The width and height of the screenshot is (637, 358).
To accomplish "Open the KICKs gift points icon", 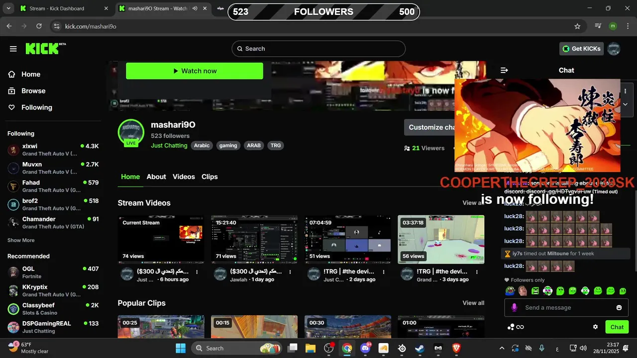I will [515, 327].
